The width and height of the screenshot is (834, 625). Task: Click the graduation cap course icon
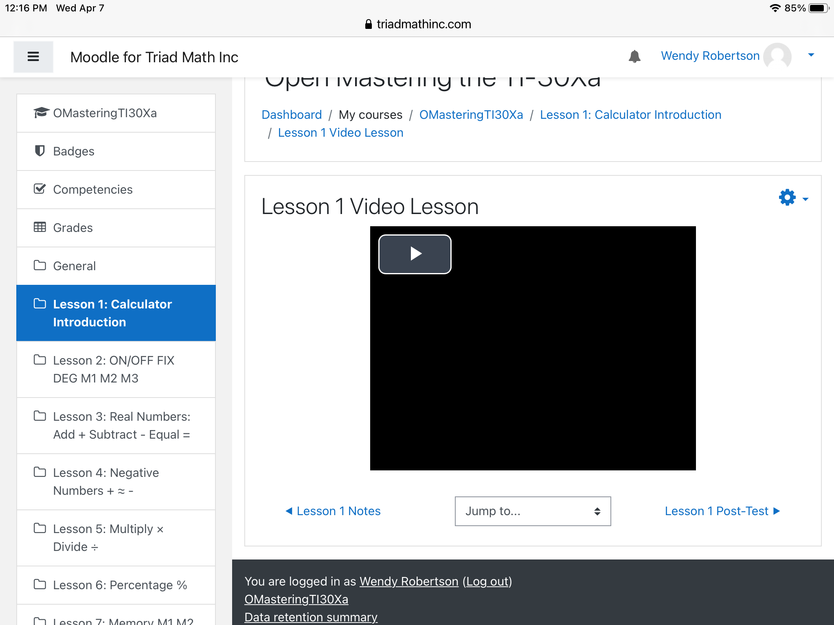(x=41, y=112)
